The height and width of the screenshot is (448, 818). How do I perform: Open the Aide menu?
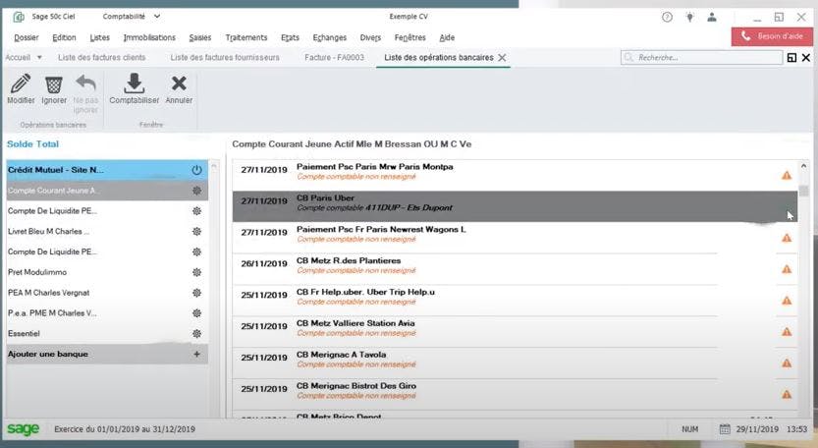click(x=447, y=37)
